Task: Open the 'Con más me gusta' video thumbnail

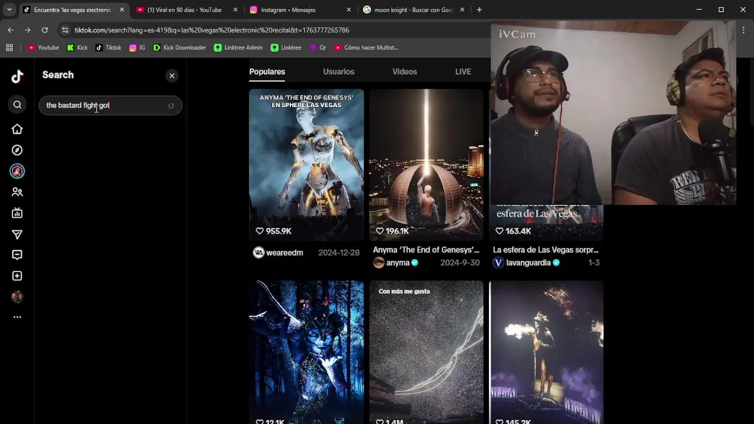Action: click(x=426, y=352)
